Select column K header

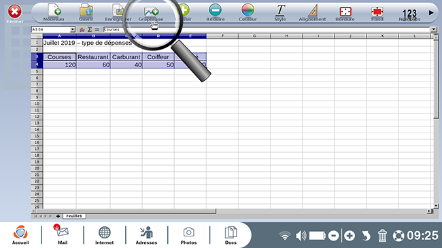(383, 36)
